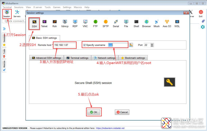Select RDP session type
Image resolution: width=207 pixels, height=131 pixels.
click(75, 24)
